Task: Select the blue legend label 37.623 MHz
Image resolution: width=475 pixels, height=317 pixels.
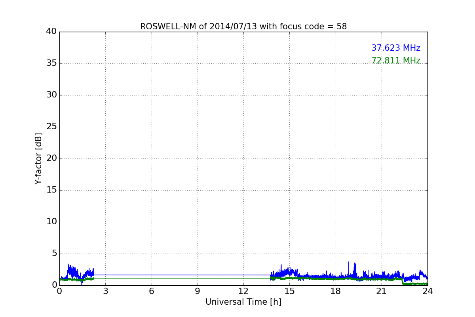Action: click(x=396, y=48)
